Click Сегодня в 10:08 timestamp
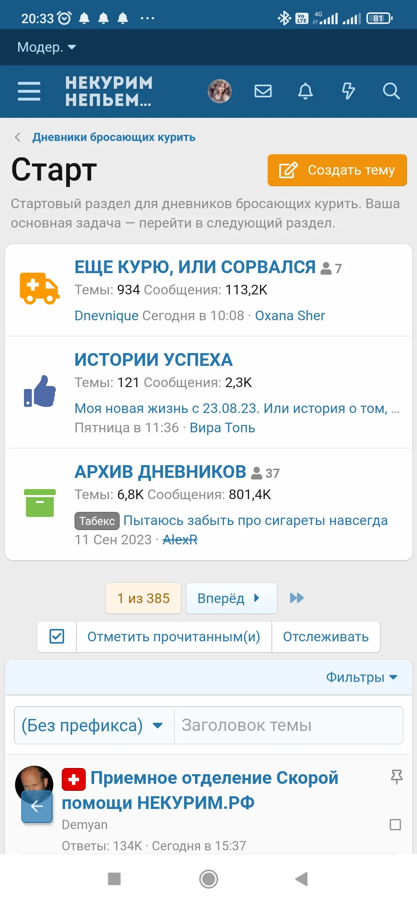This screenshot has width=417, height=904. 193,316
